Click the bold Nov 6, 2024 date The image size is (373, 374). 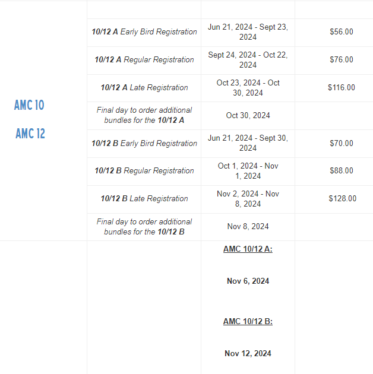click(248, 281)
